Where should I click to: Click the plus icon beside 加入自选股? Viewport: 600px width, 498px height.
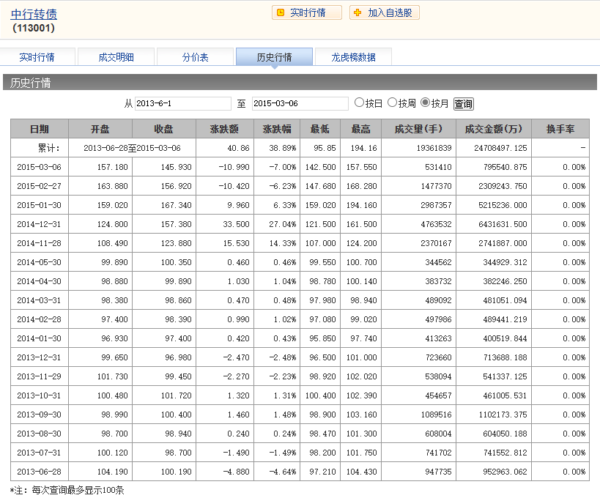357,12
